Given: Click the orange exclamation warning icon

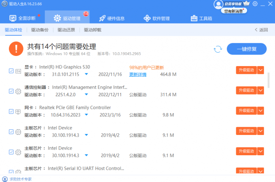Looking at the screenshot, I should (16, 49).
